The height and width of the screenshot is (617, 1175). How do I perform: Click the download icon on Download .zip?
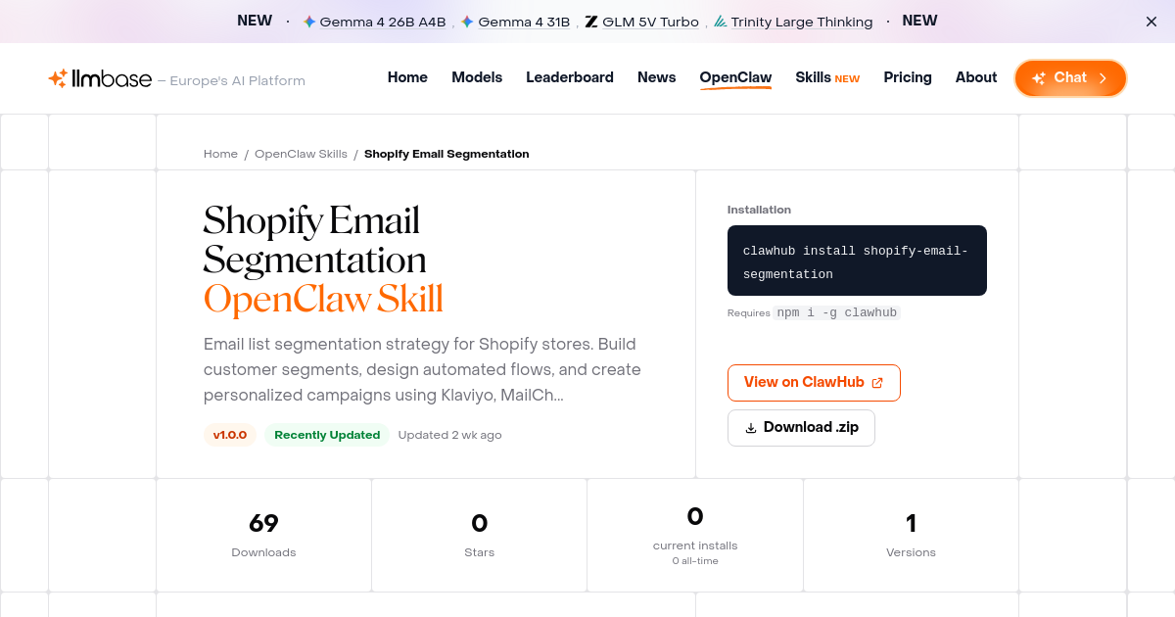750,427
